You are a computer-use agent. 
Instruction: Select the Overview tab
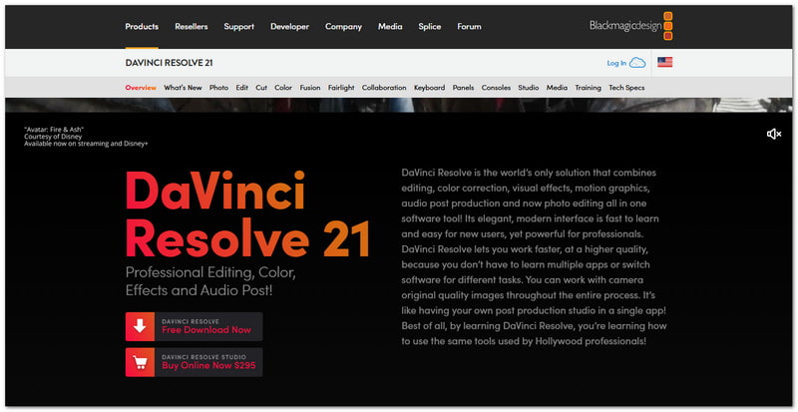(141, 88)
